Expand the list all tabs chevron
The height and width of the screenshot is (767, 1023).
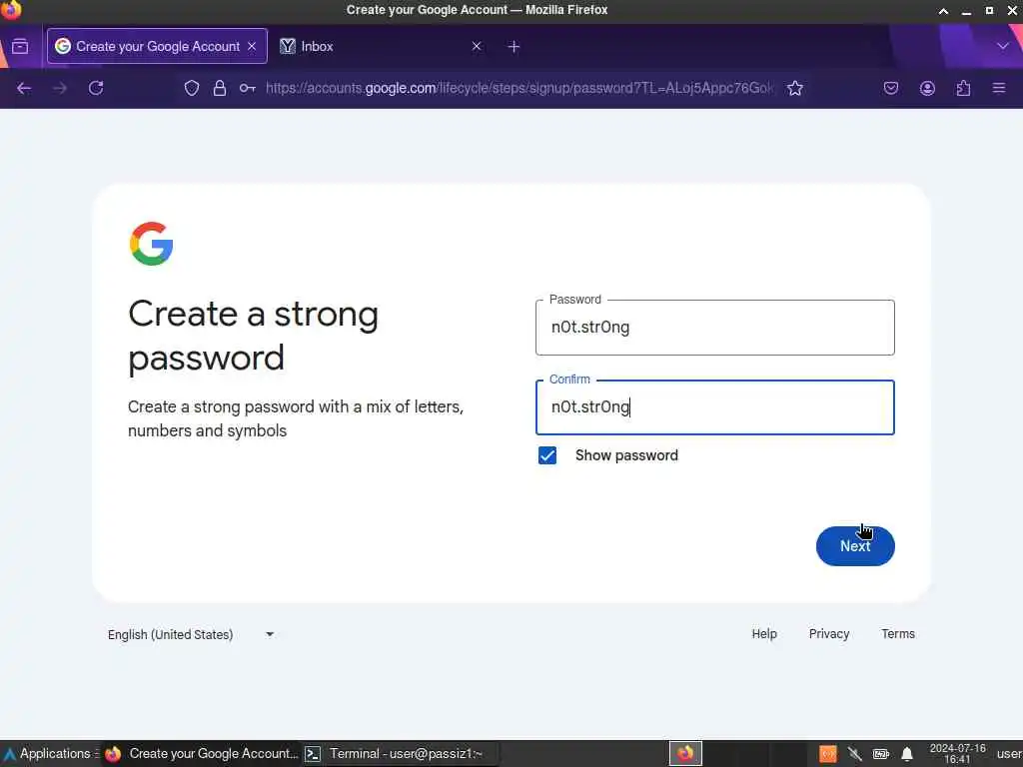point(1003,46)
